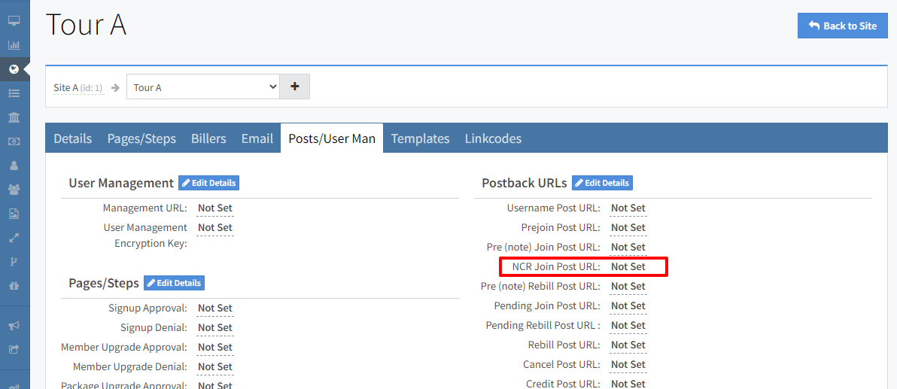Open the user group icon in sidebar

coord(14,190)
